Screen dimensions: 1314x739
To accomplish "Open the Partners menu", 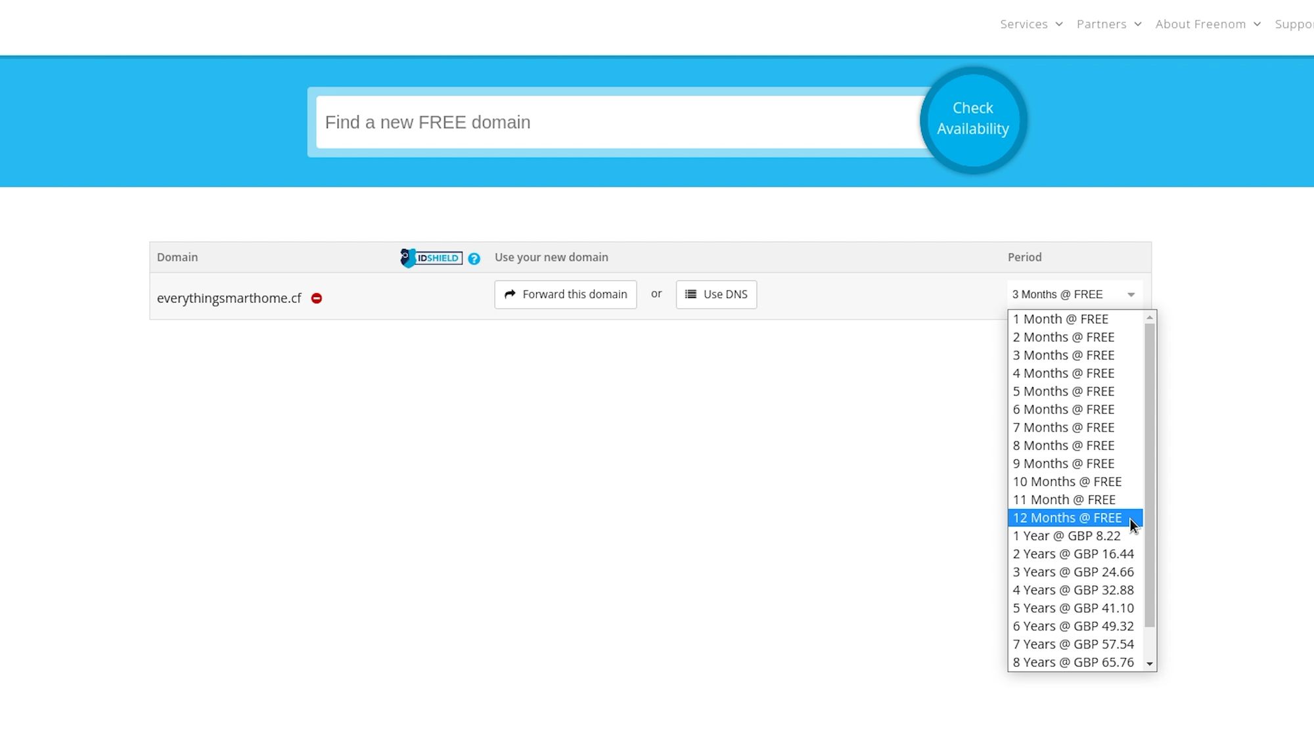I will pyautogui.click(x=1109, y=24).
